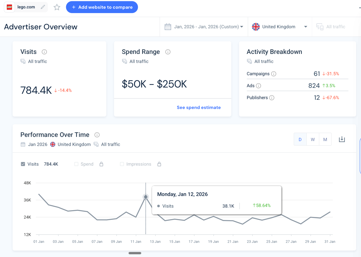The width and height of the screenshot is (361, 257).
Task: Click the Jan 12 data point marker
Action: click(x=146, y=197)
